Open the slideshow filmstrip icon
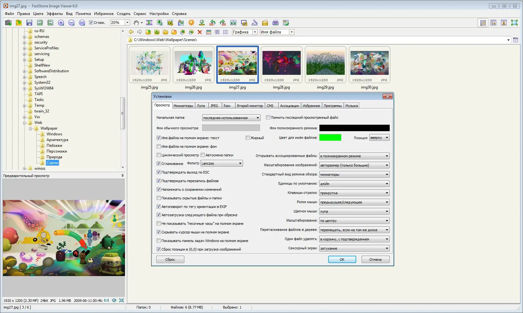The width and height of the screenshot is (523, 313). coord(149,23)
